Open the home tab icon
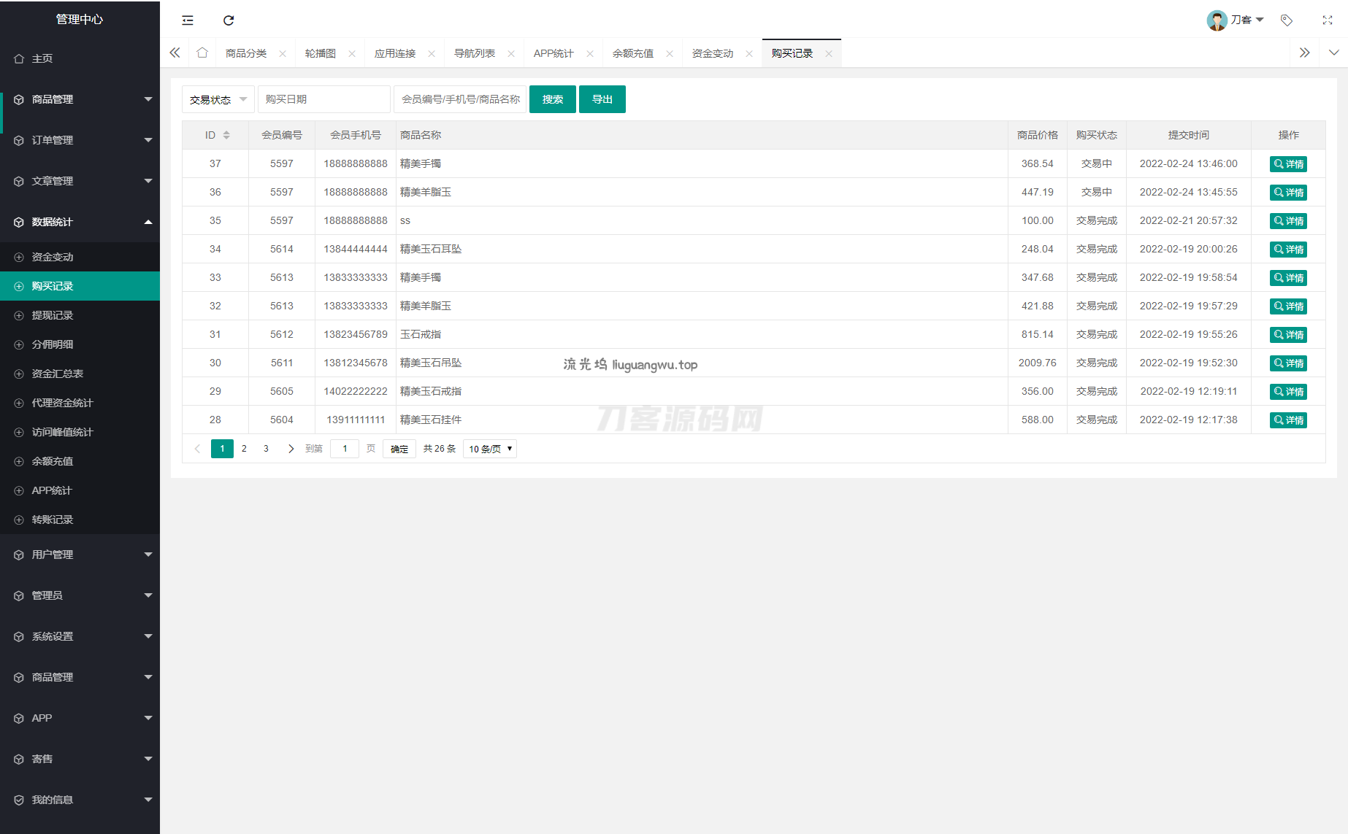Image resolution: width=1348 pixels, height=834 pixels. 202,53
